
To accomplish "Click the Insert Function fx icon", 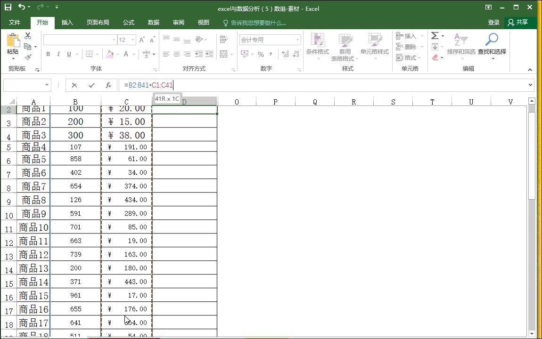I will click(108, 85).
